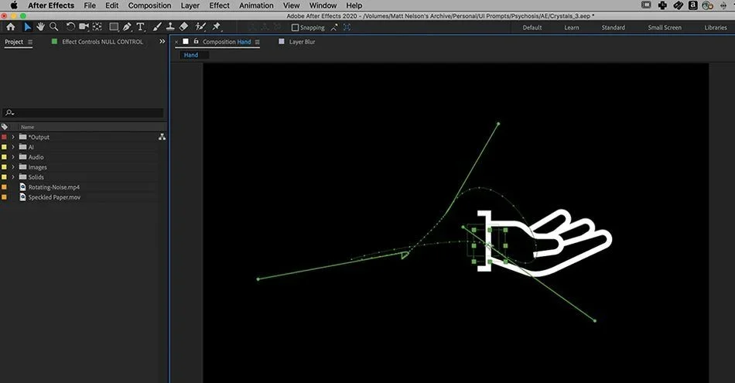Open the File menu
The height and width of the screenshot is (383, 735).
(x=90, y=5)
